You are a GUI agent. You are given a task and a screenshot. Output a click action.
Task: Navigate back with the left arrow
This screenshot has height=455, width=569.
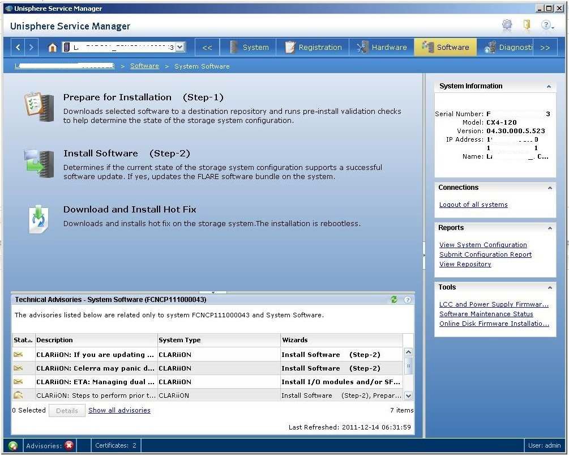coord(18,47)
